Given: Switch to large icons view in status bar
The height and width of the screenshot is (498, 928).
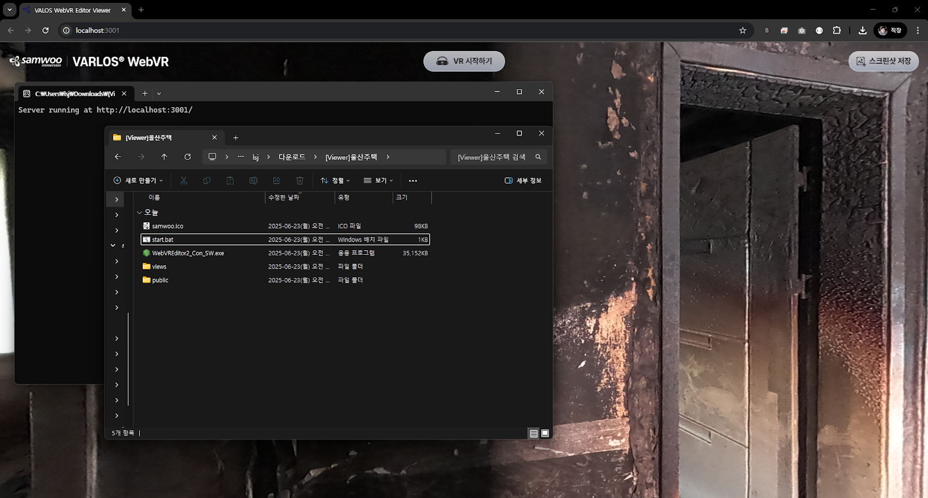Looking at the screenshot, I should click(x=545, y=433).
